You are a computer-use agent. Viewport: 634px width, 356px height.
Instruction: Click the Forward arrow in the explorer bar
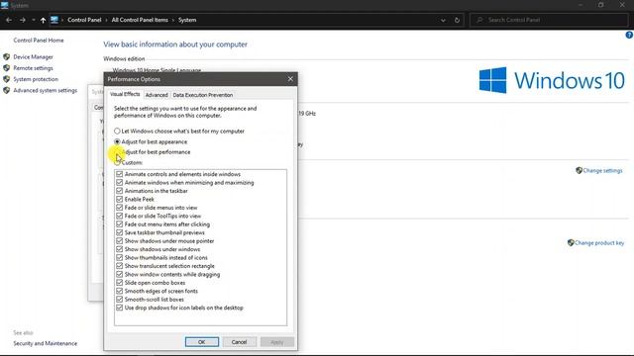[22, 20]
